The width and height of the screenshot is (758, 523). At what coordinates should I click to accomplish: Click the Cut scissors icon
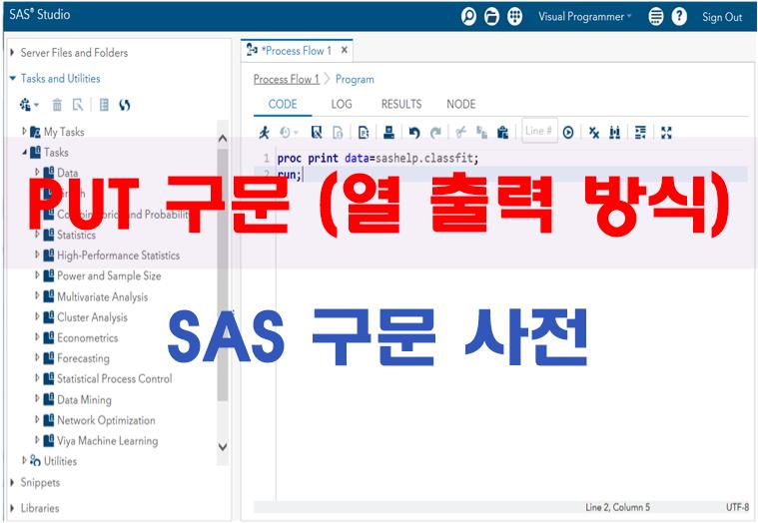pyautogui.click(x=460, y=133)
